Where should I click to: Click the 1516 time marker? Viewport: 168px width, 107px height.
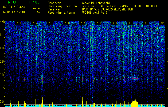coord(98,23)
